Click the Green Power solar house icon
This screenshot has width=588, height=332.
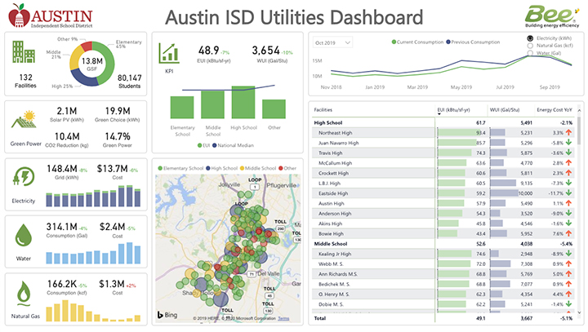(x=23, y=120)
